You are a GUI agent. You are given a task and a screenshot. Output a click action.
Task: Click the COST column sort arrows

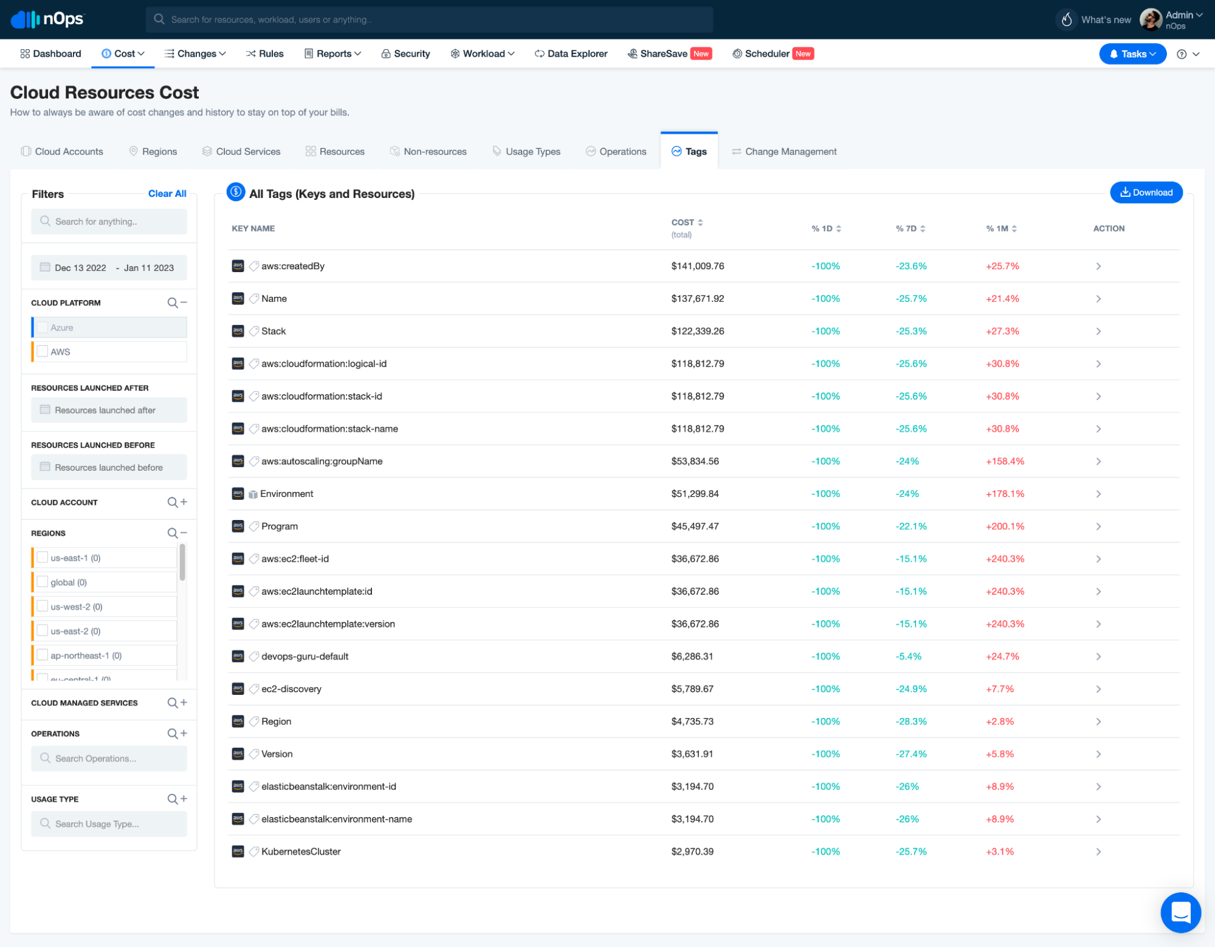(700, 222)
